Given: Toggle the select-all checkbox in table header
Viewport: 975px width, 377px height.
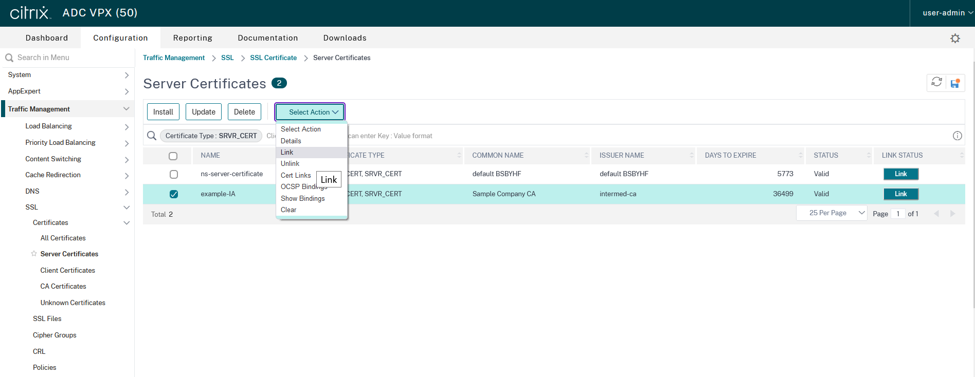Looking at the screenshot, I should point(173,156).
